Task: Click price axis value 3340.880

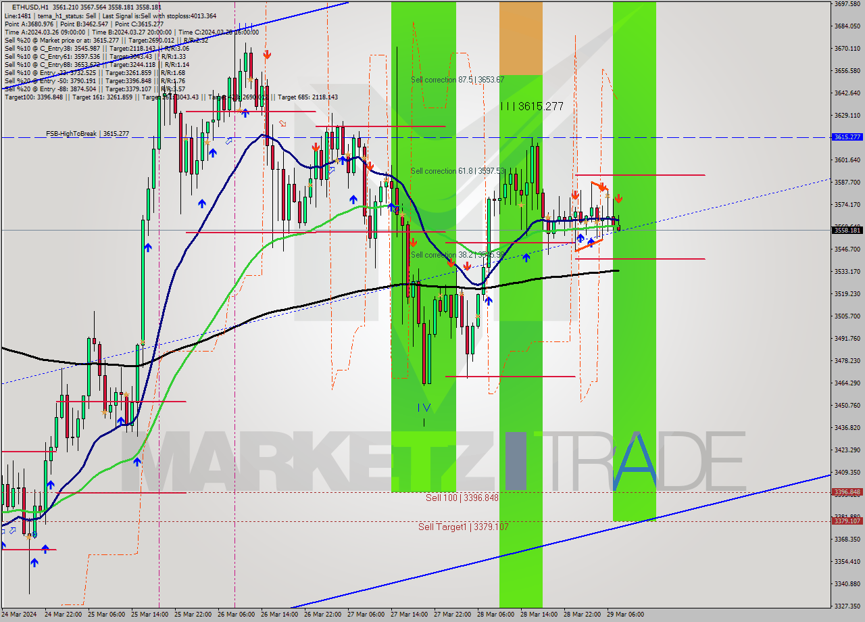Action: pyautogui.click(x=847, y=584)
